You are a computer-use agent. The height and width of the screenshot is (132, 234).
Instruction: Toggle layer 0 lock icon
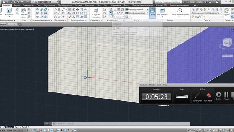[x=199, y=17]
